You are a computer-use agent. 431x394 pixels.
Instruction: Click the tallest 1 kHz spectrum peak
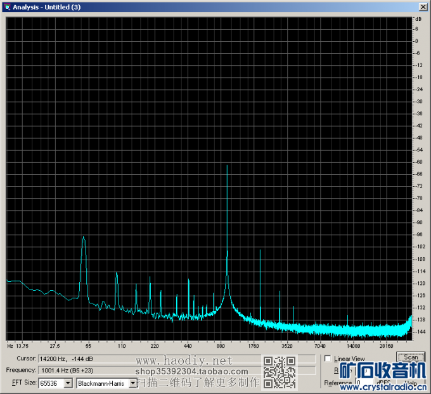pos(227,166)
